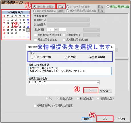Open 詳細 next to ターミナルケア療養費
Image resolution: width=131 pixels, height=123 pixels.
(101, 7)
